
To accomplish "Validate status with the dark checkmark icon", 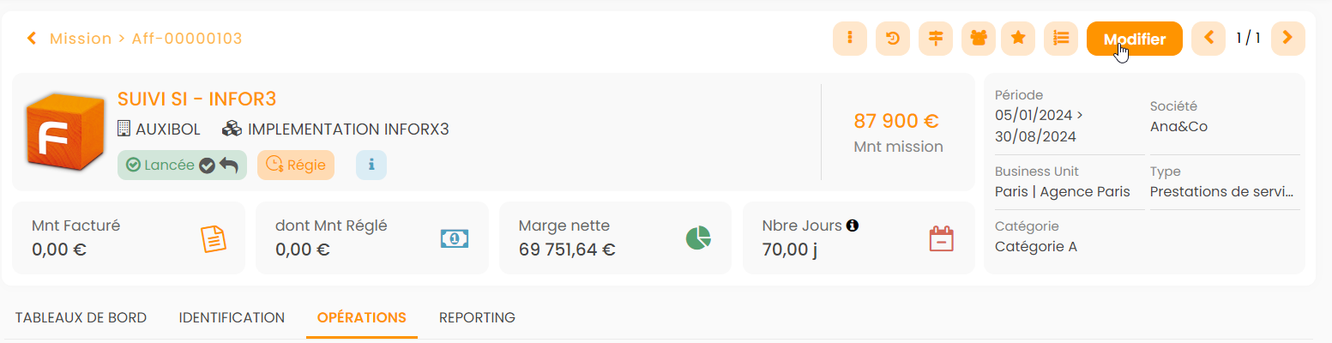I will [x=207, y=165].
